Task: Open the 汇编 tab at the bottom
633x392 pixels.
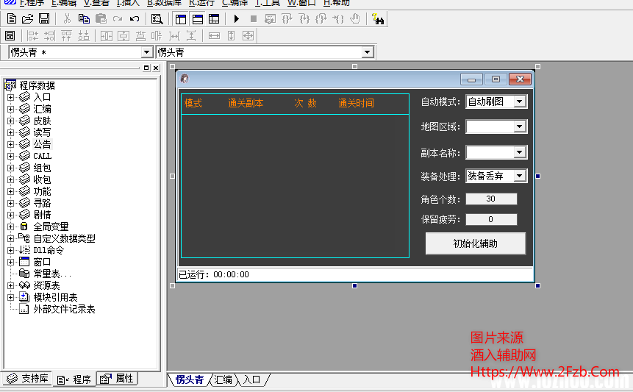Action: pyautogui.click(x=223, y=379)
